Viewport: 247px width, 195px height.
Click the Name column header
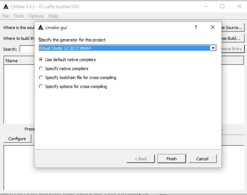pos(19,61)
